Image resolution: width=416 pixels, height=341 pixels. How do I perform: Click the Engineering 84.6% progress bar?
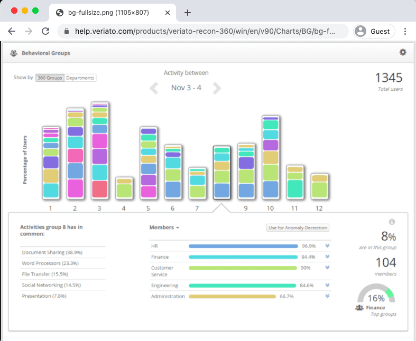242,286
